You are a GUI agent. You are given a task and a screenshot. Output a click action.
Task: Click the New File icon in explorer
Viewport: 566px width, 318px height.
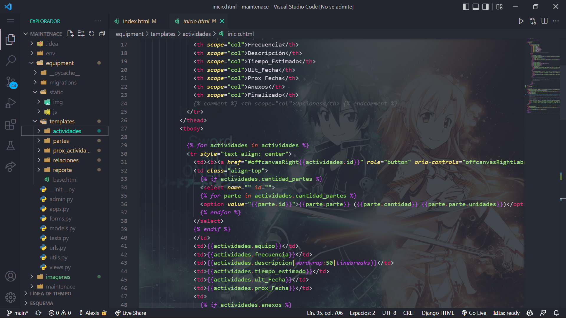(70, 34)
